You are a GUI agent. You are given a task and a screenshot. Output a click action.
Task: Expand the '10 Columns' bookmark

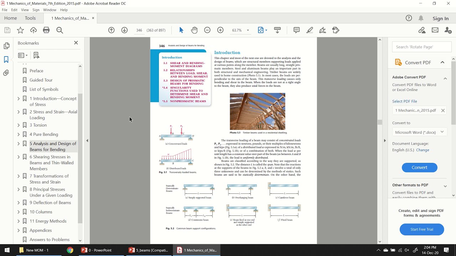(19, 212)
